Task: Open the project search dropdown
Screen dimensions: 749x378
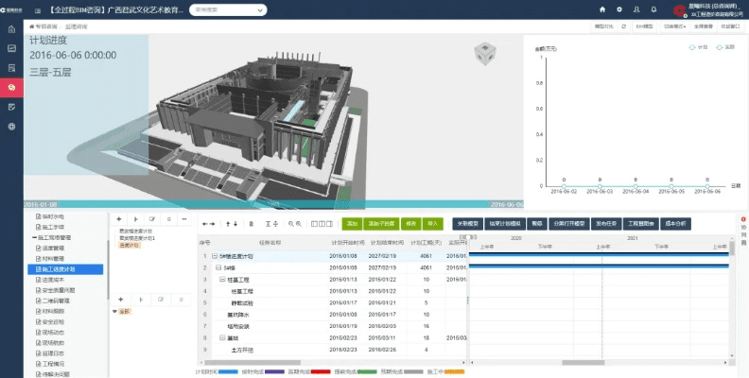Action: coord(228,9)
